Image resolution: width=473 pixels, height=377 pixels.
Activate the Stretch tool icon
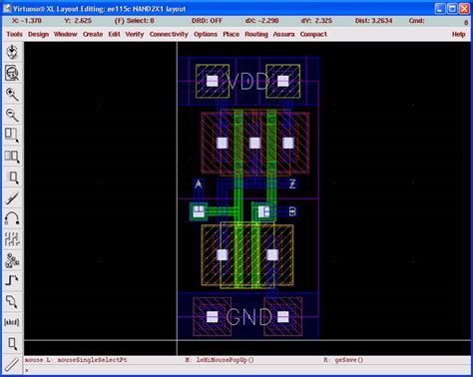click(12, 136)
